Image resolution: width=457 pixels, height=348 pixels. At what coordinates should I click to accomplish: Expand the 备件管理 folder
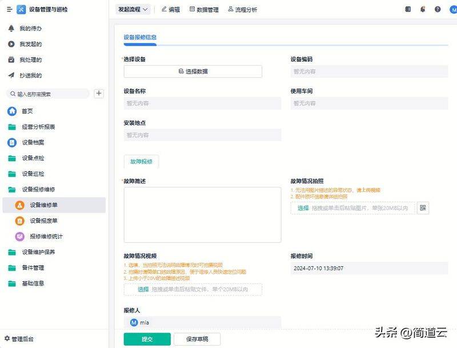coord(33,268)
